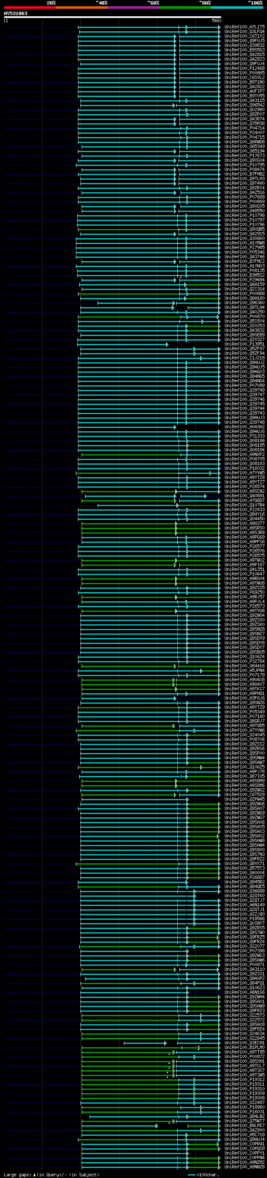Select hit UniRef100_C6SVL2

click(x=244, y=77)
